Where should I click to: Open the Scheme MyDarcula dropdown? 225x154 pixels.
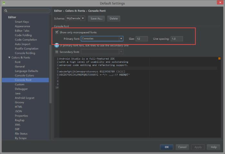75,19
